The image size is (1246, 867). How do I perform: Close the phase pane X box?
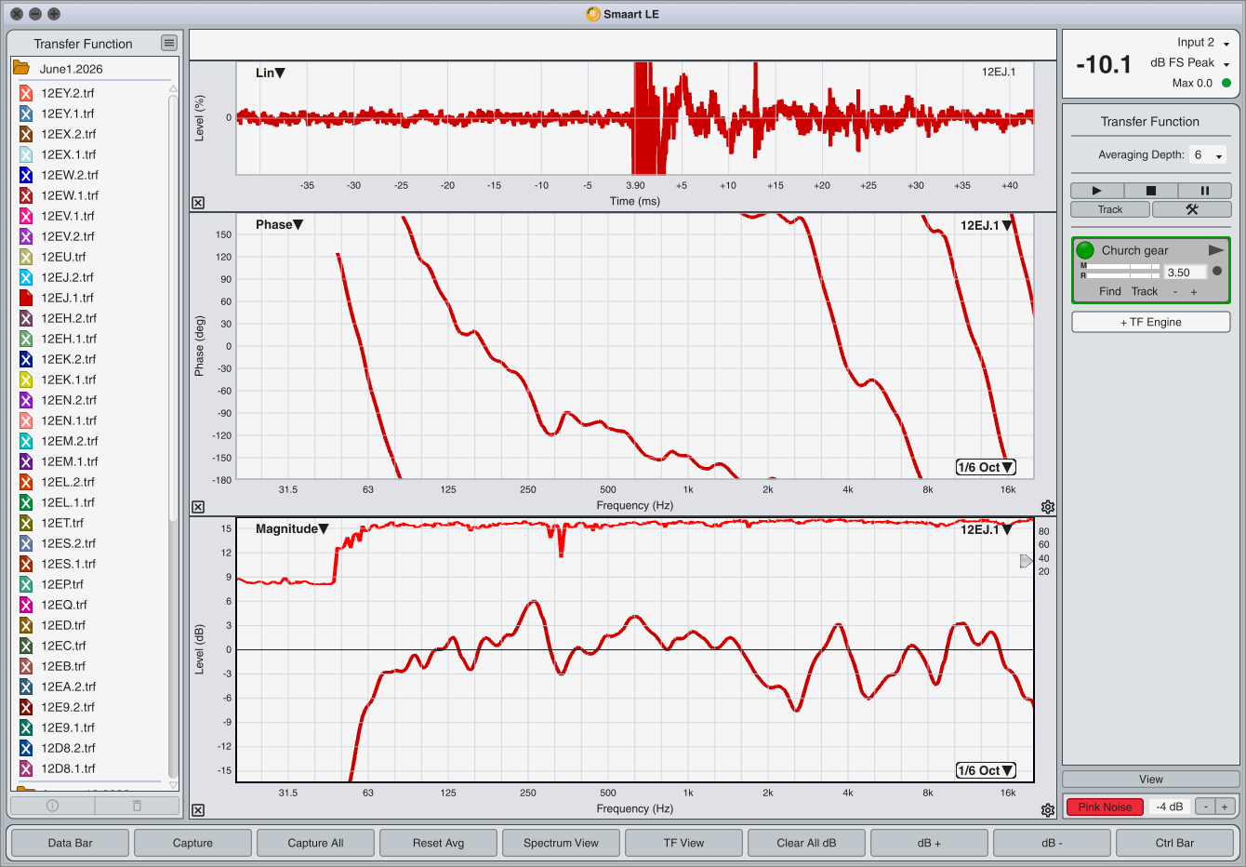[198, 507]
